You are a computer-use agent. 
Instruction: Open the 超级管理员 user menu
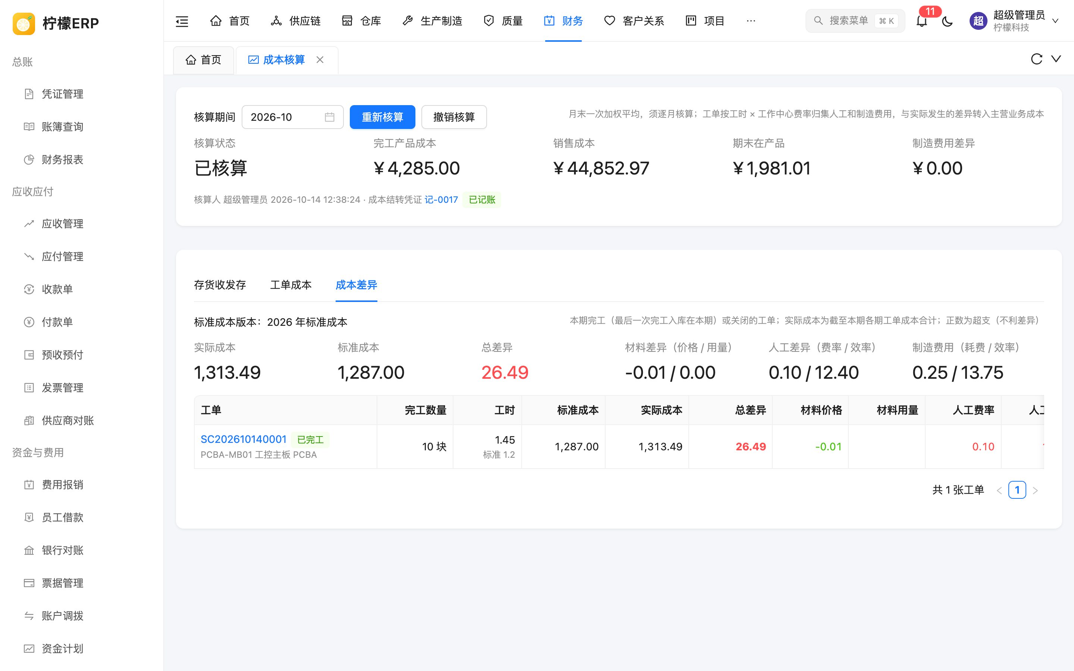click(x=1014, y=21)
